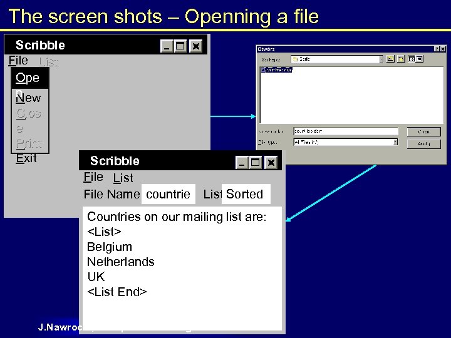Click greyed List menu in back Scribble window
451x338 pixels.
[49, 61]
